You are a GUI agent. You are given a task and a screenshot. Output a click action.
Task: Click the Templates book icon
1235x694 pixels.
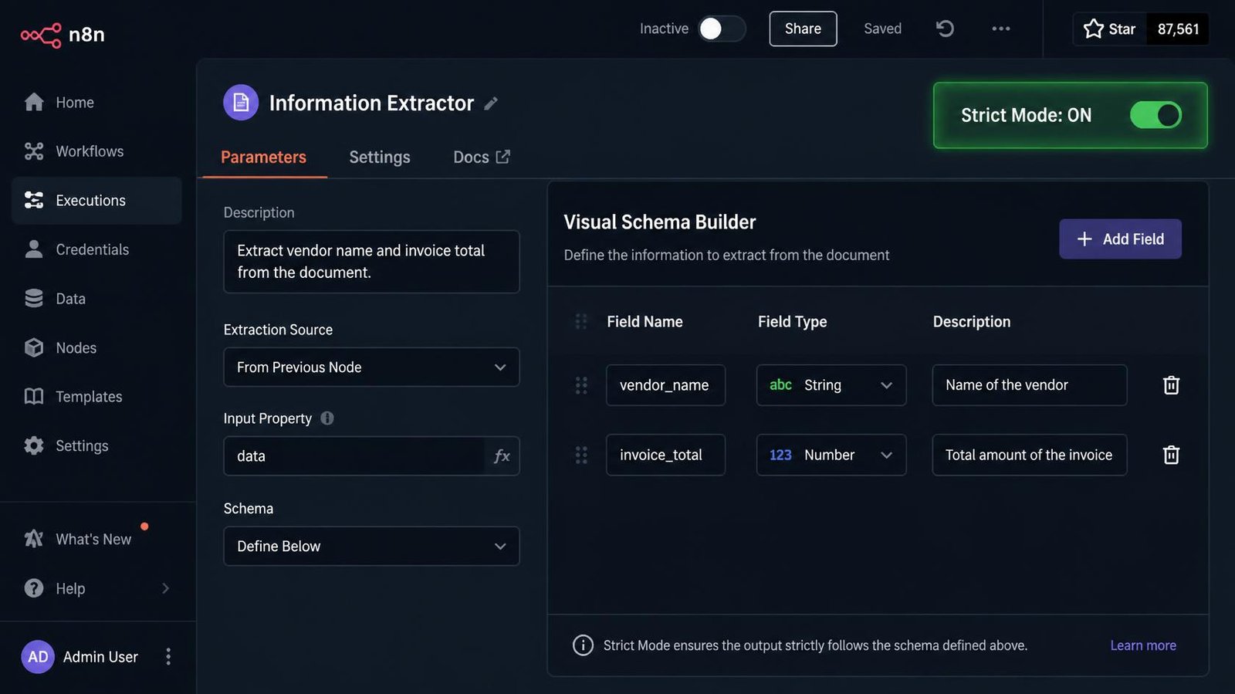34,397
